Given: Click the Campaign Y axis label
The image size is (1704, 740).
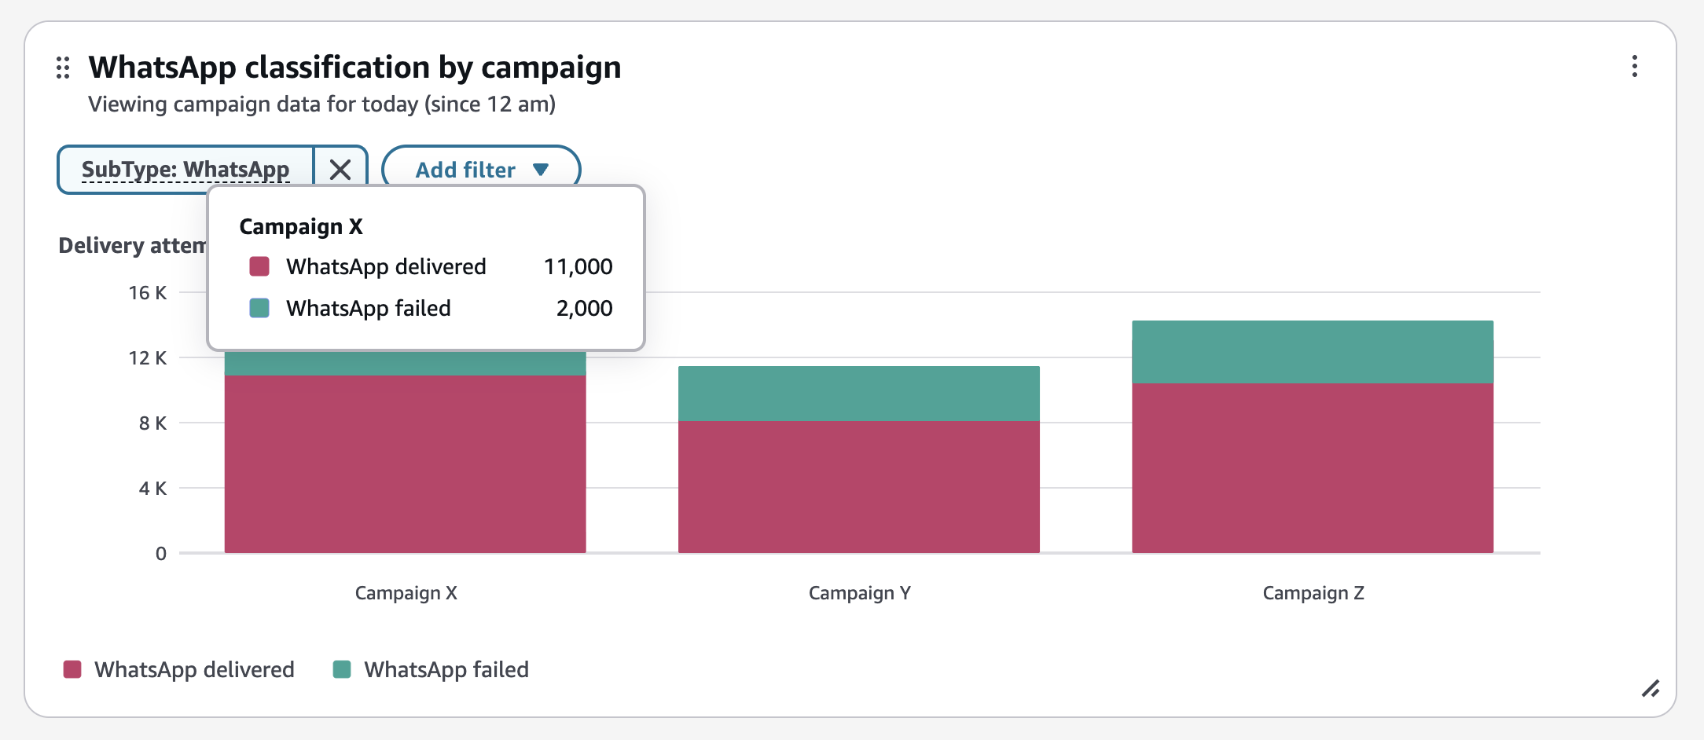Looking at the screenshot, I should 859,593.
